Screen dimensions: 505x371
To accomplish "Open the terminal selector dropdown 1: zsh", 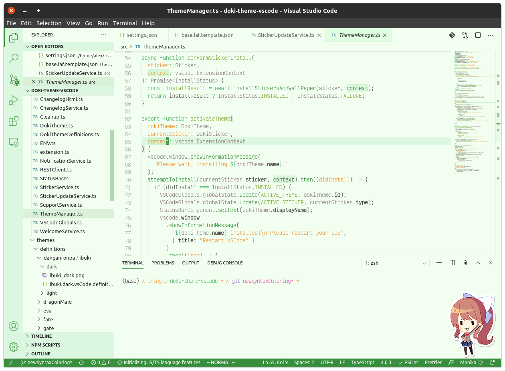I will pyautogui.click(x=395, y=263).
